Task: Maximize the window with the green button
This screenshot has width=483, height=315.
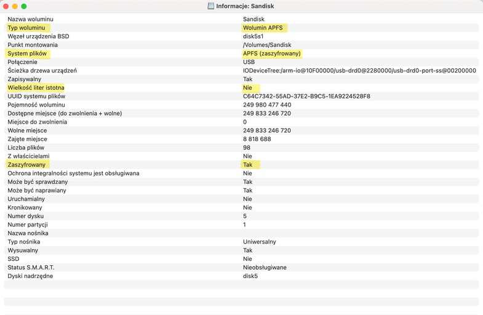Action: click(x=24, y=6)
